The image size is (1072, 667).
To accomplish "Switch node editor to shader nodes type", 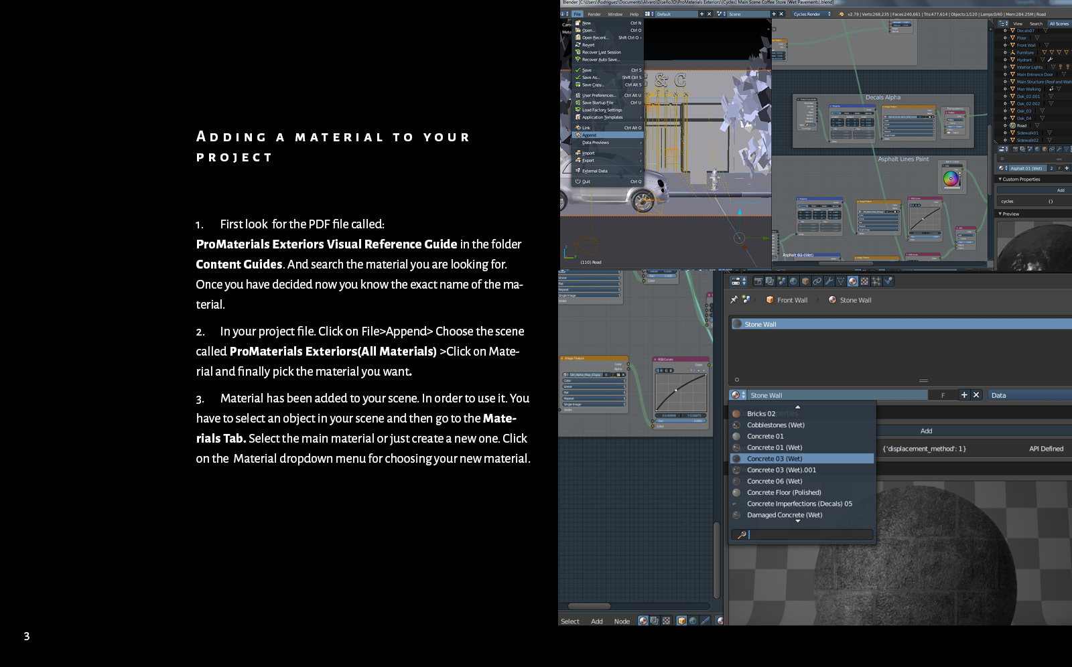I will pyautogui.click(x=643, y=621).
